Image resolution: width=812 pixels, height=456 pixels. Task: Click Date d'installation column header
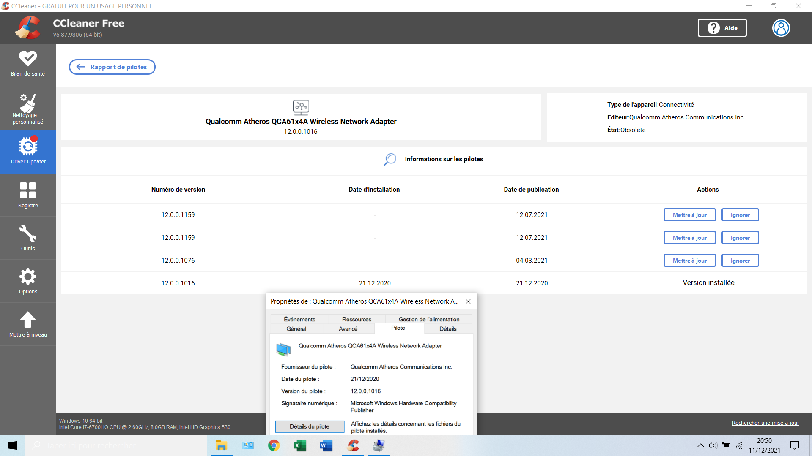pyautogui.click(x=374, y=190)
